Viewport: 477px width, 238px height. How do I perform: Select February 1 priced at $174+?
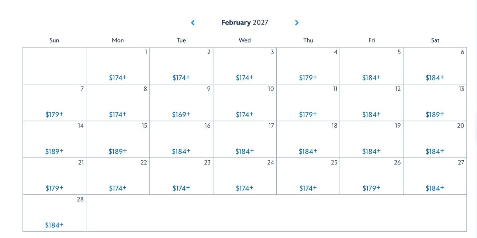pos(118,77)
